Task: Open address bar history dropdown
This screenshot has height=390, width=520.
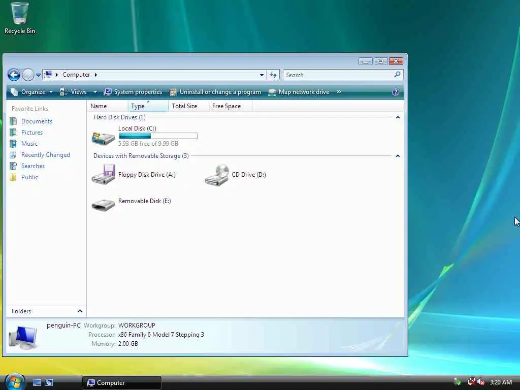Action: click(x=262, y=75)
